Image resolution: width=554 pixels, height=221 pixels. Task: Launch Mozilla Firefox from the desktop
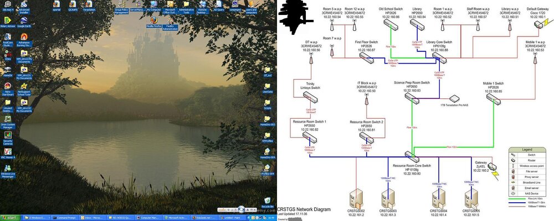click(153, 22)
